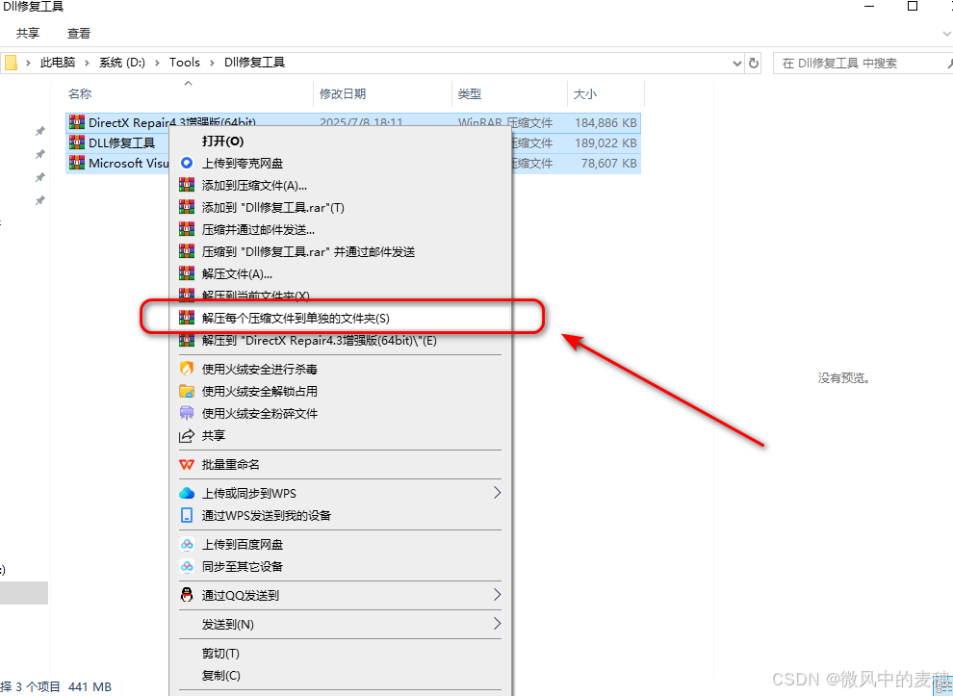Click breadcrumb chevron after 系统 (D:)

tap(158, 63)
